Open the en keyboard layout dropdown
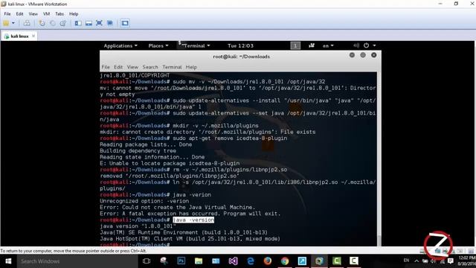This screenshot has height=268, width=476. [x=328, y=45]
